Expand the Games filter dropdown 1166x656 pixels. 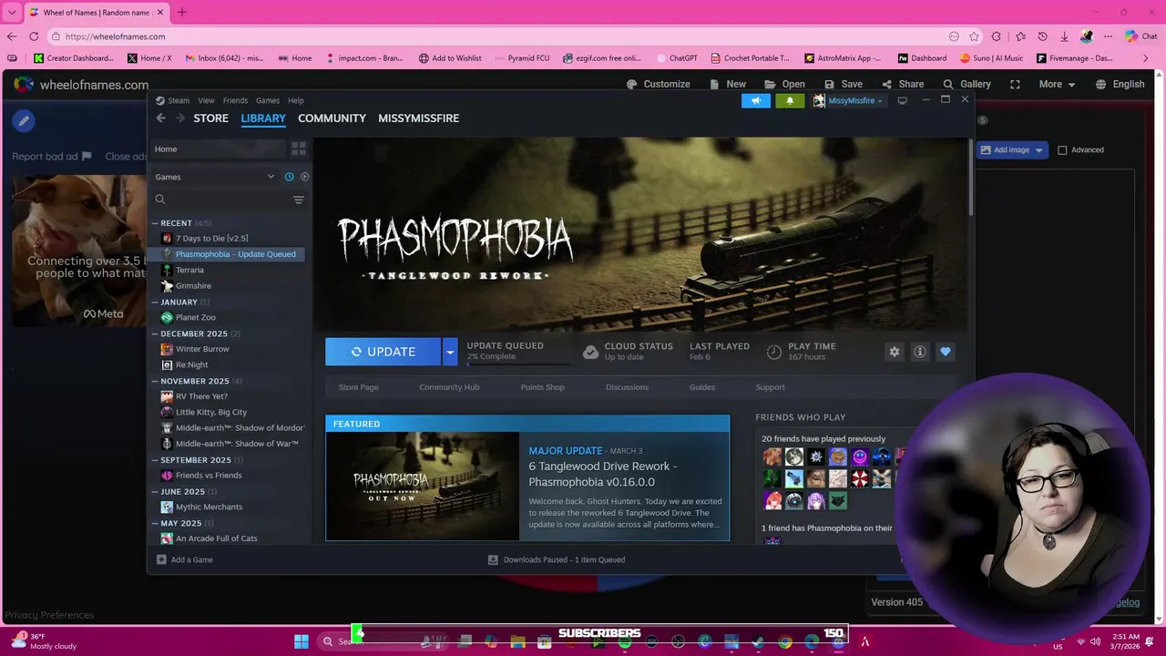tap(271, 177)
